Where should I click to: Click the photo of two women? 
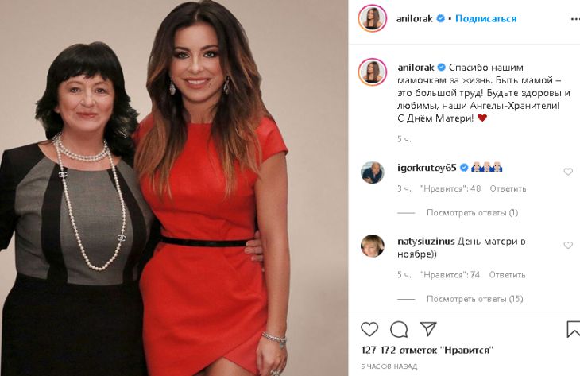[x=174, y=188]
